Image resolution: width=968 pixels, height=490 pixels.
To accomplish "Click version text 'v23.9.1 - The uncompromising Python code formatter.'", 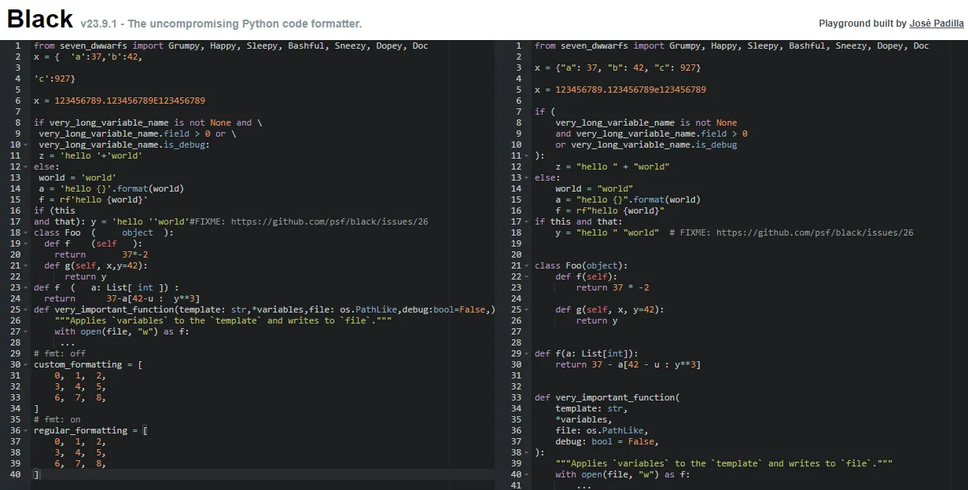I will [x=221, y=24].
